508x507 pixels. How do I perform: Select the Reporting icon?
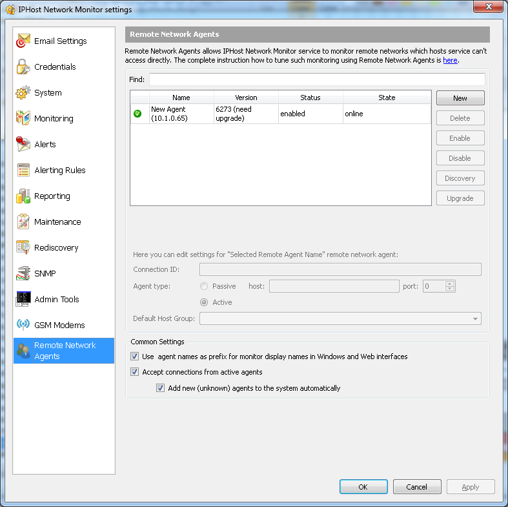pyautogui.click(x=23, y=196)
